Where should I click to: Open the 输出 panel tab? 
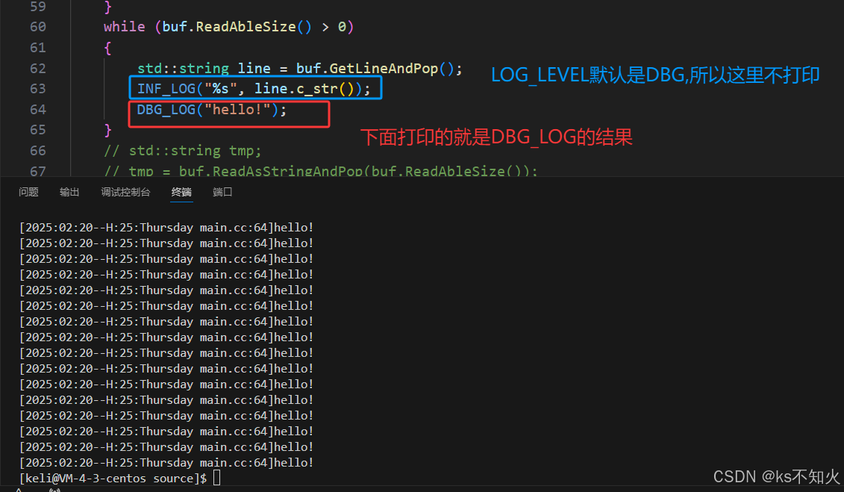point(69,192)
